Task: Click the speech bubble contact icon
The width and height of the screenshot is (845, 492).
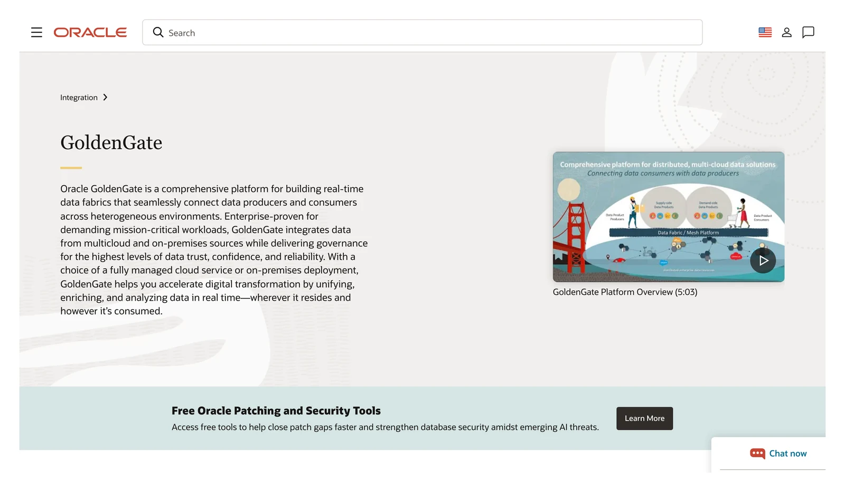Action: pyautogui.click(x=808, y=32)
